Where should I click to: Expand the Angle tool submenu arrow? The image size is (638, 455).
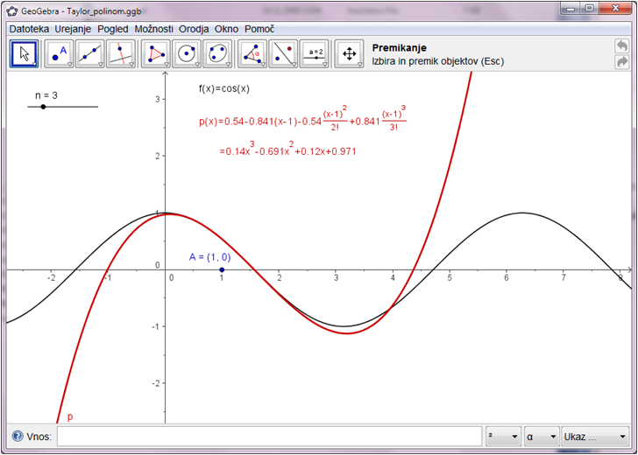[263, 64]
